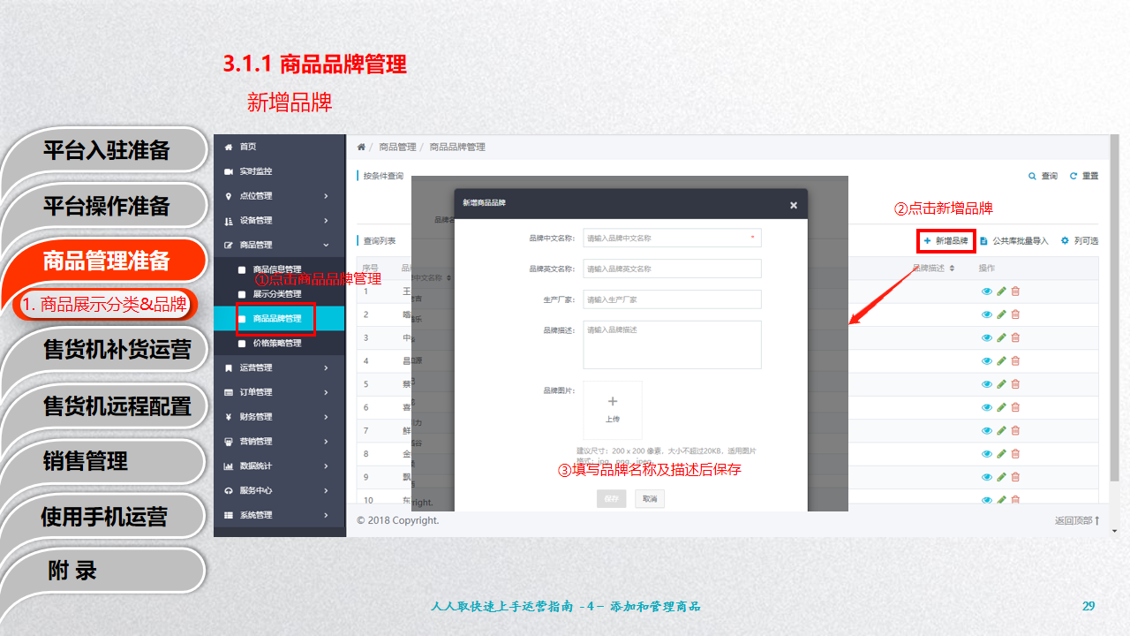Expand the 点位管理 menu chevron
The height and width of the screenshot is (636, 1130).
pyautogui.click(x=326, y=196)
